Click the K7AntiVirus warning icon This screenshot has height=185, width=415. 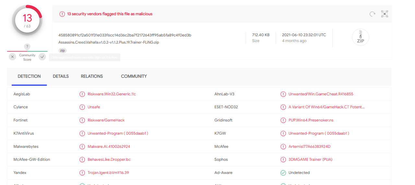point(82,133)
